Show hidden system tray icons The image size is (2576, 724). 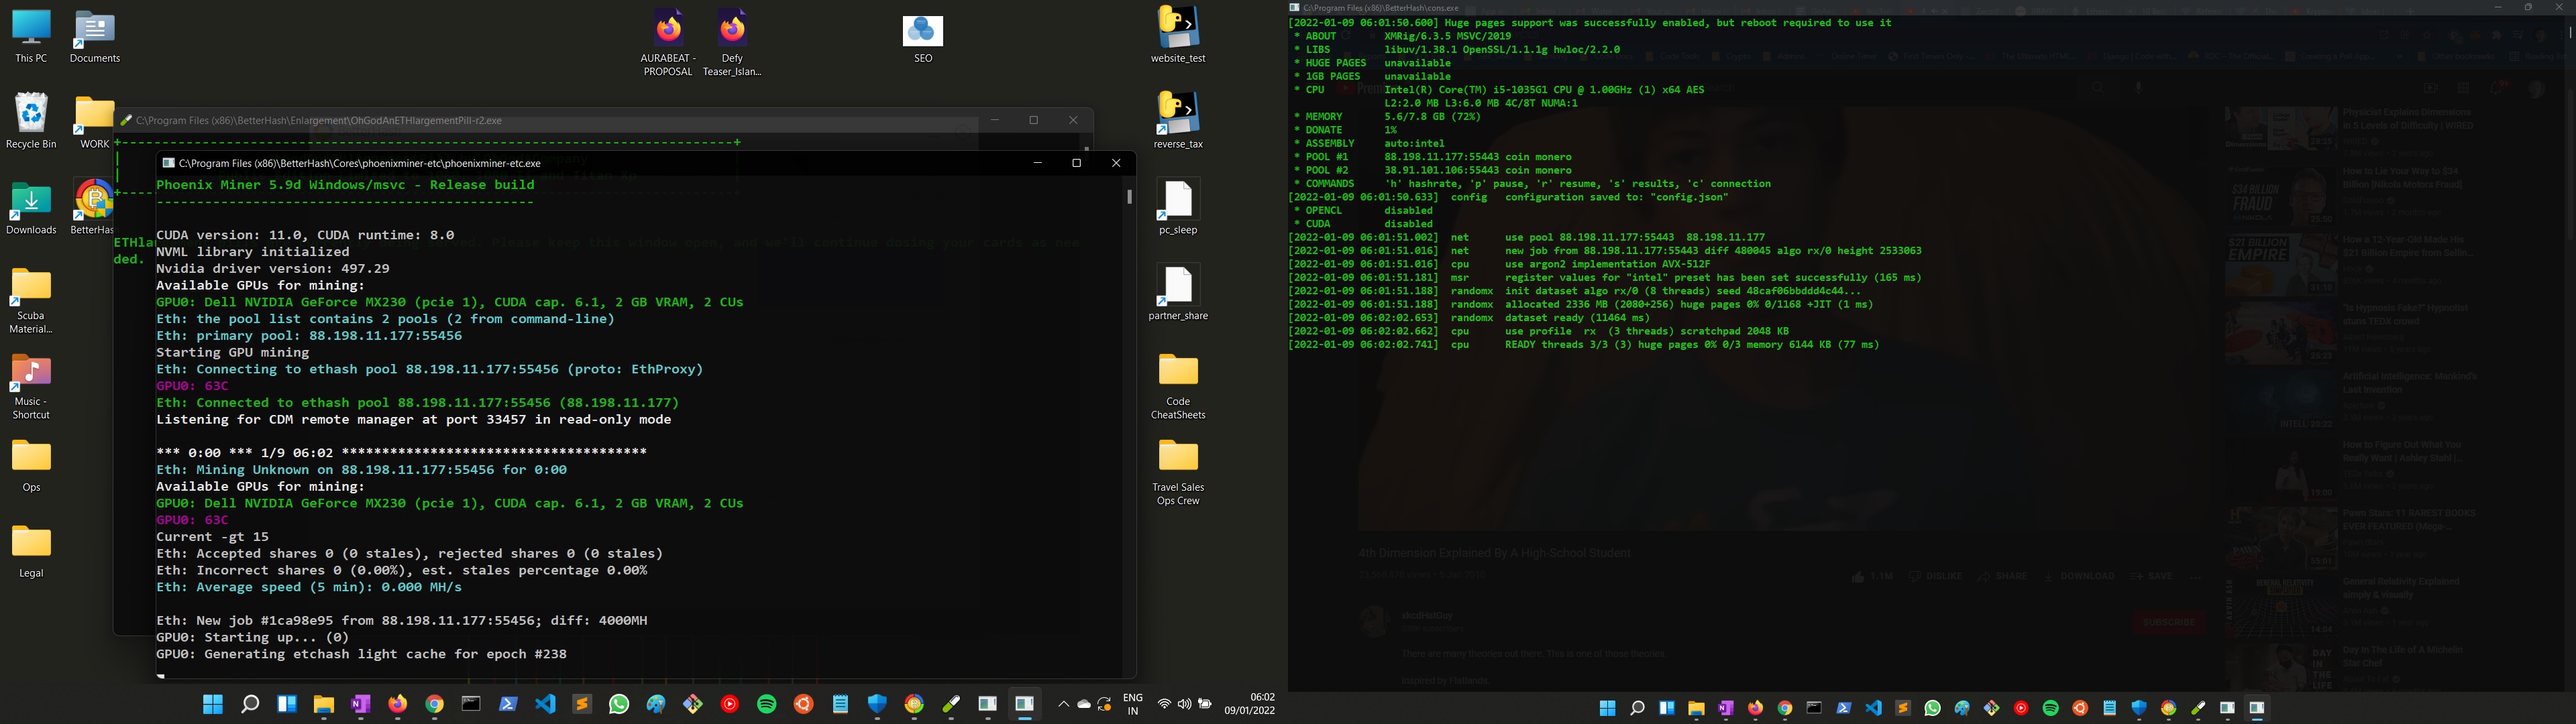coord(1063,704)
